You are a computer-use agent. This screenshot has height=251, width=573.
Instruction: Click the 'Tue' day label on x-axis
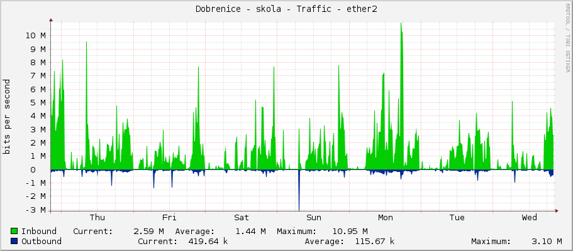tap(457, 218)
